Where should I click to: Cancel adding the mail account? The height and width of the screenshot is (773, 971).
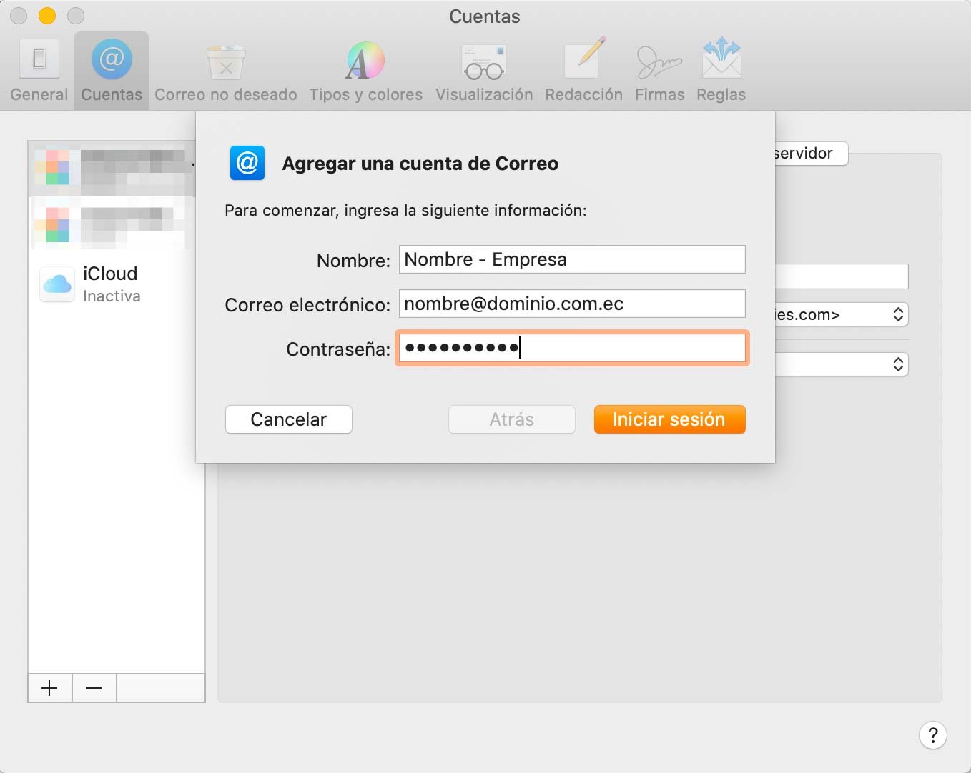288,419
